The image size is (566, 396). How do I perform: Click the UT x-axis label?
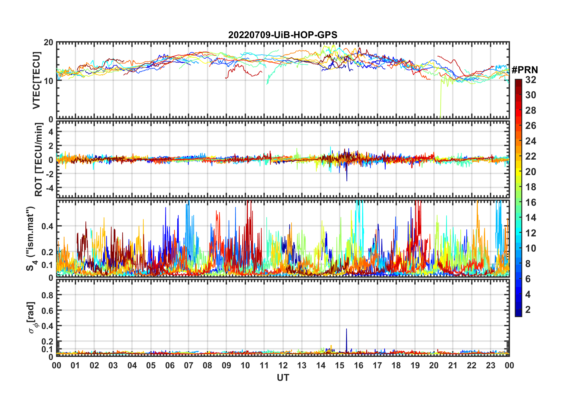[x=283, y=378]
